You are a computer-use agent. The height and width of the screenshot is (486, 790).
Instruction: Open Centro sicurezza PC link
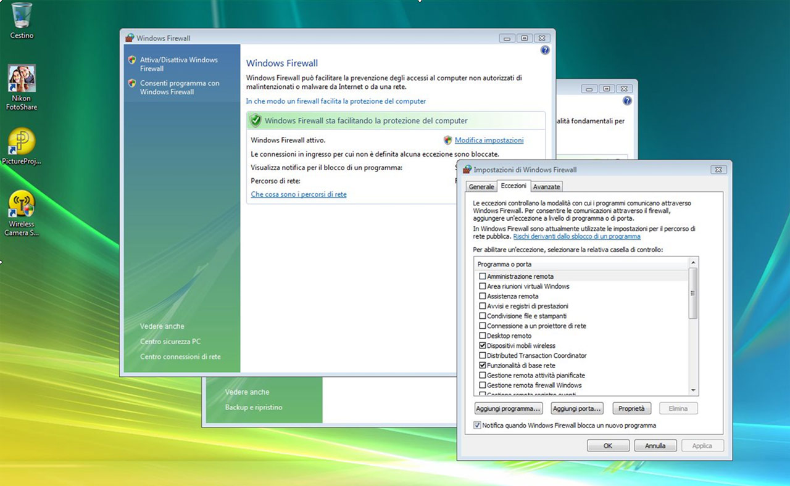(170, 341)
